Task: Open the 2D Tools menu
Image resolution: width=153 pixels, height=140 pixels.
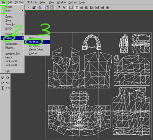Action: (x=19, y=2)
